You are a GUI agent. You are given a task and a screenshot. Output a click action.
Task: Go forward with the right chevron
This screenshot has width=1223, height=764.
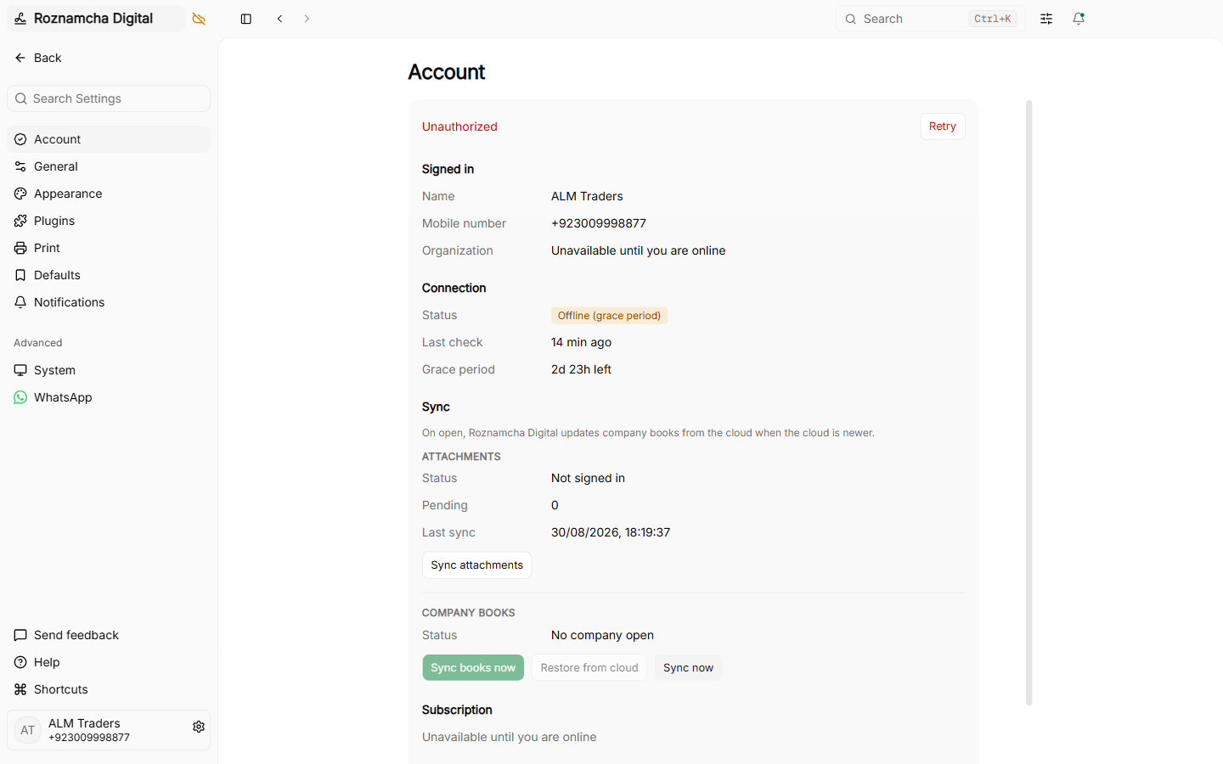click(x=307, y=19)
